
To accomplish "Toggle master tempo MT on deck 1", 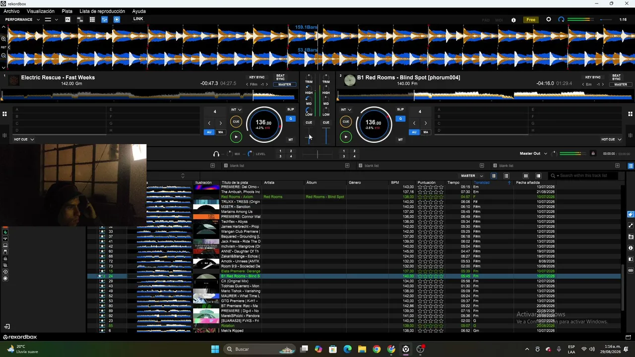I will tap(291, 140).
